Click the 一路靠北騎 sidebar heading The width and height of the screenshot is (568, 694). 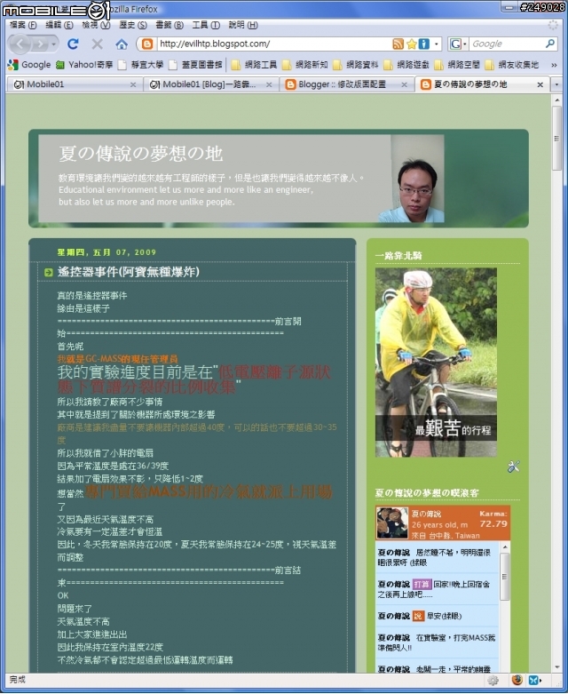[x=398, y=255]
